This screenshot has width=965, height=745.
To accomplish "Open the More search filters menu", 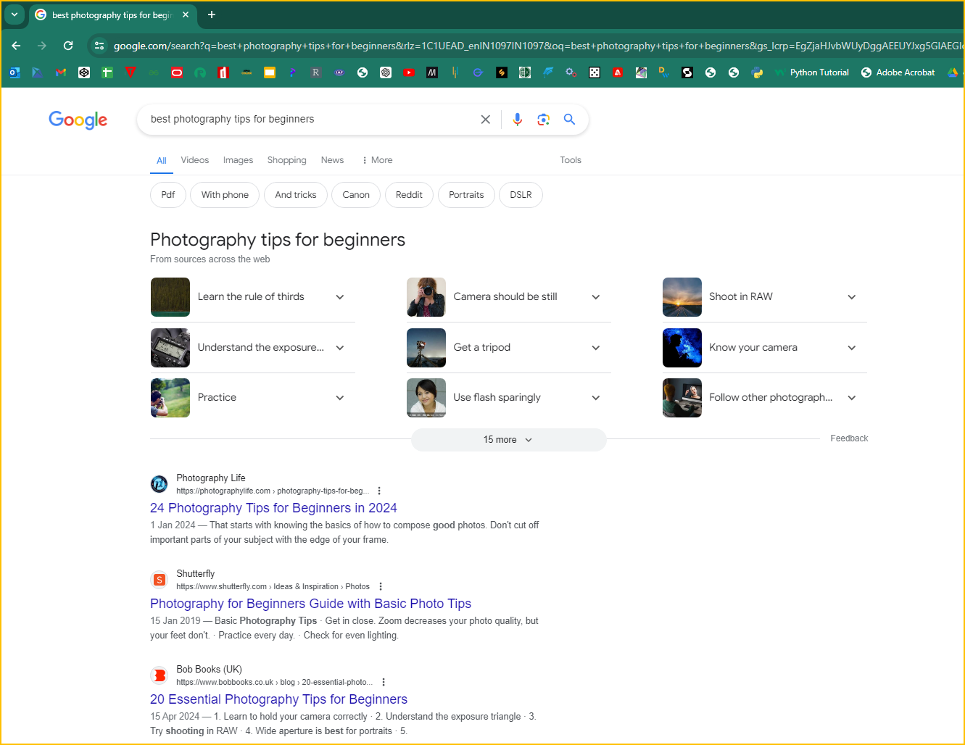I will pos(377,160).
